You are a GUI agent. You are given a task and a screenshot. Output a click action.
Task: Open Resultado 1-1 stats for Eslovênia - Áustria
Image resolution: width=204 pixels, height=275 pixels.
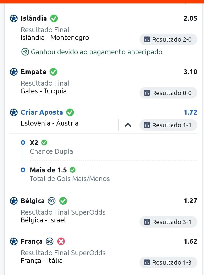168,125
